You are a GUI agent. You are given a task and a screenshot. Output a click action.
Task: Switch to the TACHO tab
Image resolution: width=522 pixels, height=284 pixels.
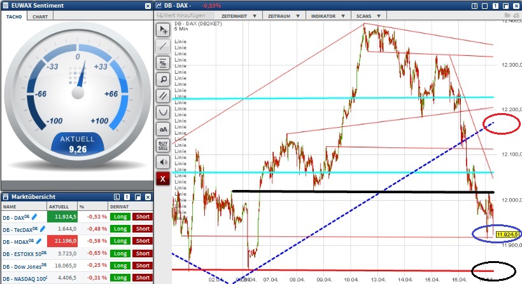pyautogui.click(x=14, y=17)
